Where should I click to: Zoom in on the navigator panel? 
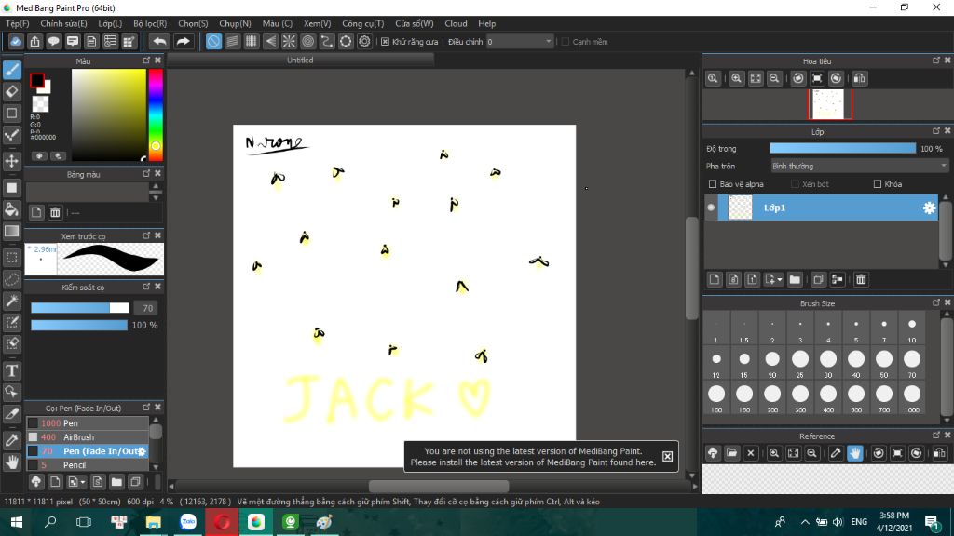pyautogui.click(x=736, y=78)
